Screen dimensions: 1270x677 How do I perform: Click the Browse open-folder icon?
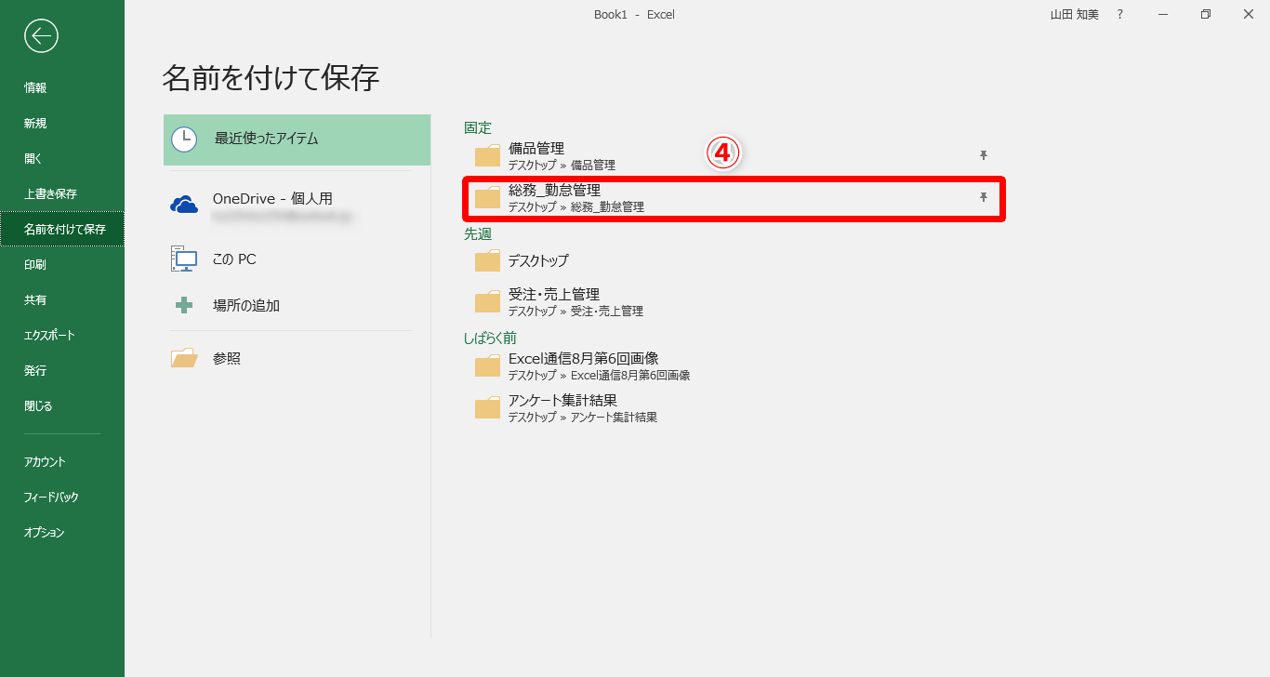tap(184, 358)
